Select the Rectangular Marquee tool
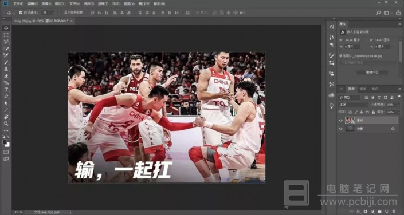 [6, 35]
